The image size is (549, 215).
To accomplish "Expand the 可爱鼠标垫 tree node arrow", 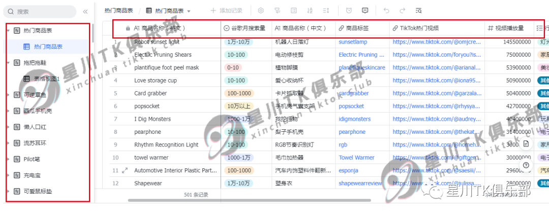I will point(8,191).
